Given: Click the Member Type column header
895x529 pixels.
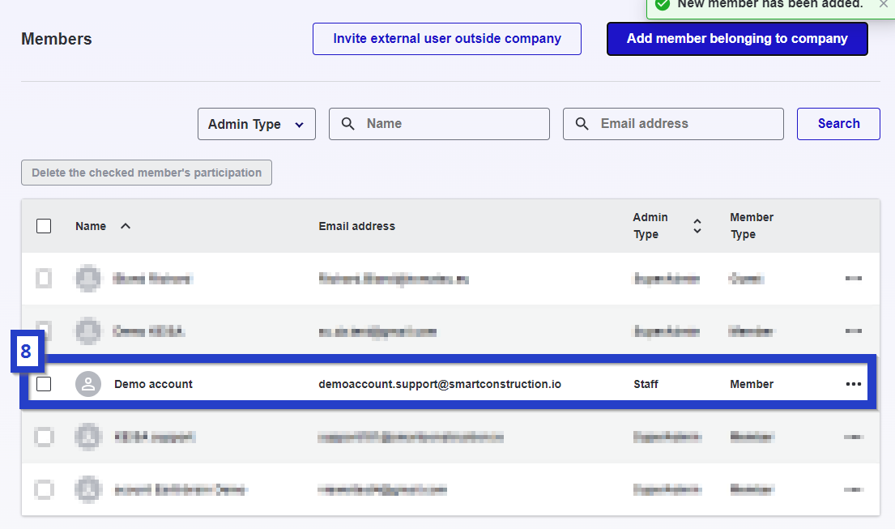Looking at the screenshot, I should (751, 226).
